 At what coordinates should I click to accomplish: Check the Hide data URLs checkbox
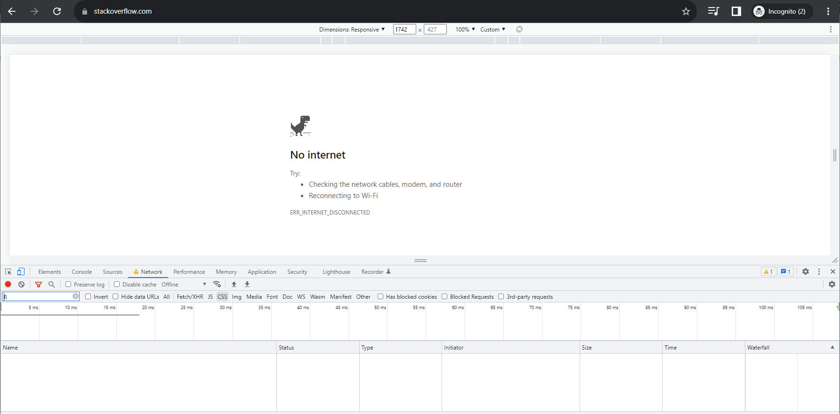(x=115, y=296)
